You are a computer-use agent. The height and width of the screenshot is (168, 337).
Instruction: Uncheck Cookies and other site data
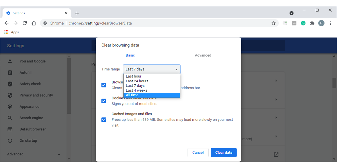[x=104, y=101]
